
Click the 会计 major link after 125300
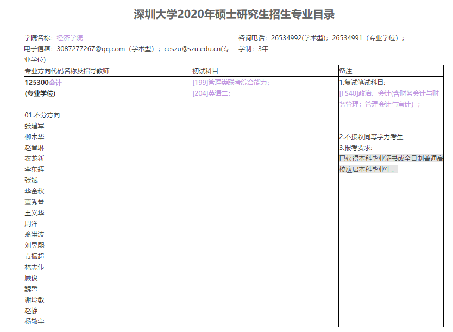pyautogui.click(x=55, y=83)
